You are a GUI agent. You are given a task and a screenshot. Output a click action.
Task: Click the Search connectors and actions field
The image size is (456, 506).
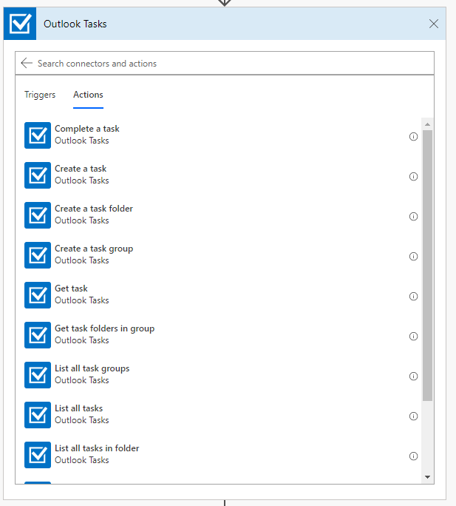(x=229, y=64)
